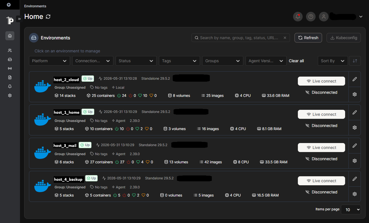The height and width of the screenshot is (223, 369).
Task: Click Live connect for host_3_mail
Action: tap(321, 148)
